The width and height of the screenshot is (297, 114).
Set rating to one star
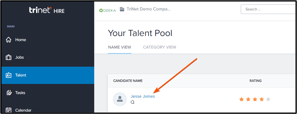[x=242, y=99]
